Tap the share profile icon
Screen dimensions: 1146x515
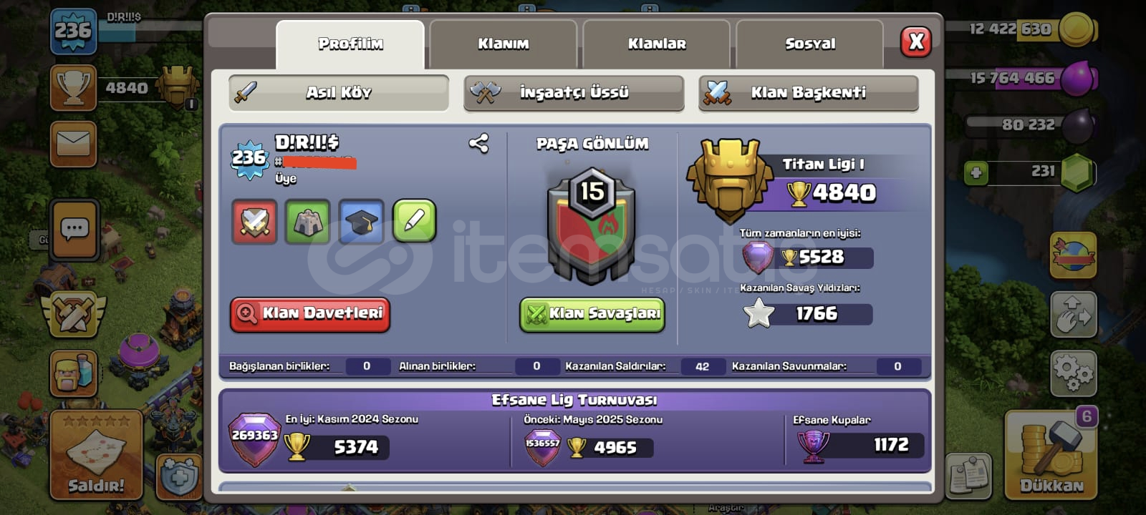478,144
